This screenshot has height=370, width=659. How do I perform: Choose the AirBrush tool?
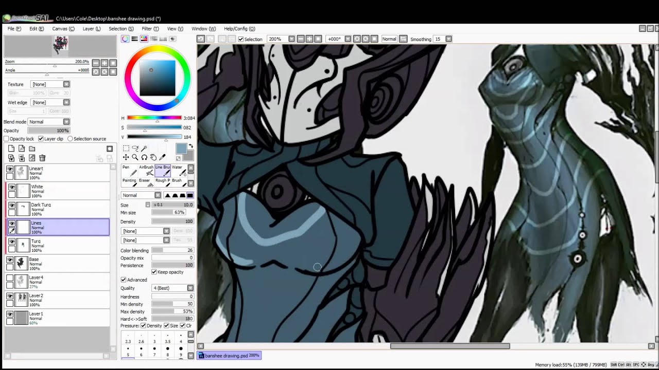(146, 171)
